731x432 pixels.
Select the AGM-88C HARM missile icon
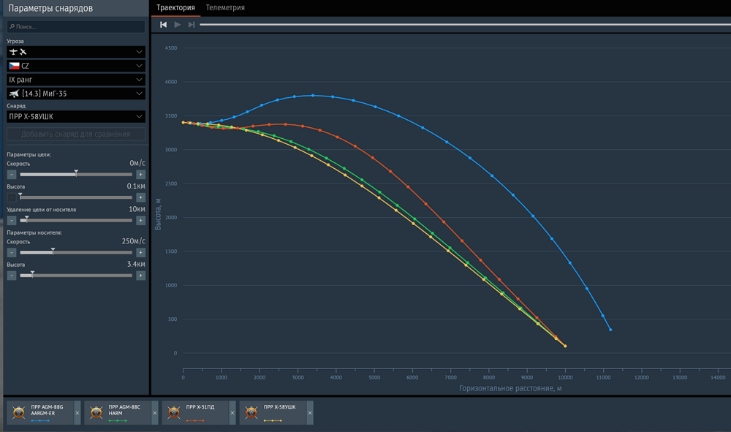point(96,412)
